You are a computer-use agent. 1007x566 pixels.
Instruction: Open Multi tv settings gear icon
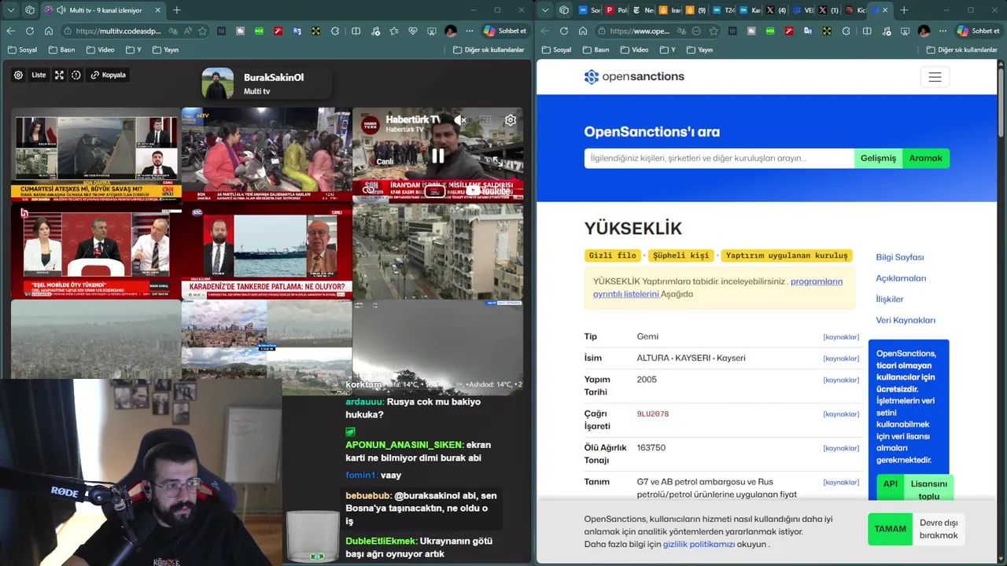click(18, 75)
